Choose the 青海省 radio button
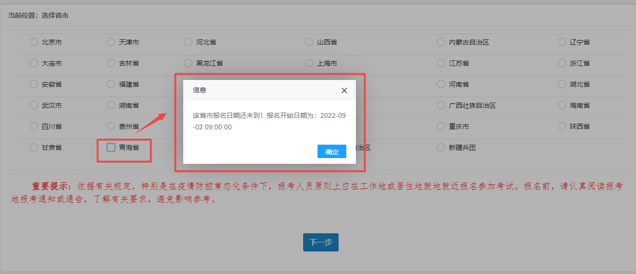Image resolution: width=636 pixels, height=274 pixels. pos(111,148)
